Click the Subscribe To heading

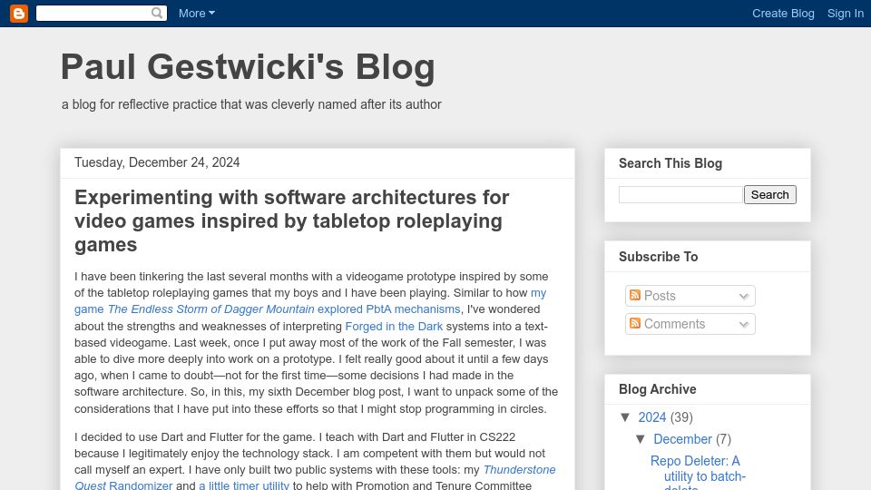[659, 257]
